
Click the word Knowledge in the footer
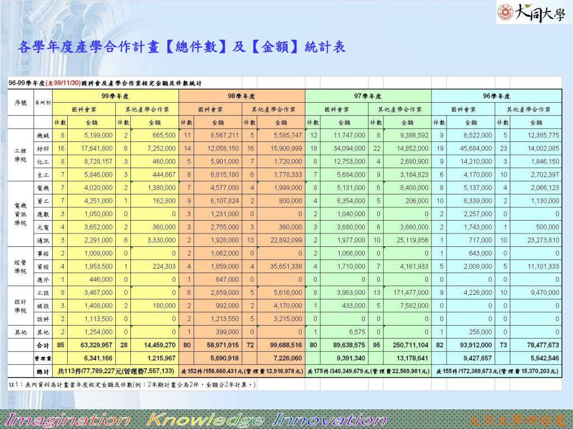[x=205, y=420]
